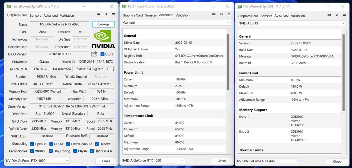This screenshot has height=168, width=352.
Task: Open the hamburger menu in the Graphics Card window
Action: (113, 14)
